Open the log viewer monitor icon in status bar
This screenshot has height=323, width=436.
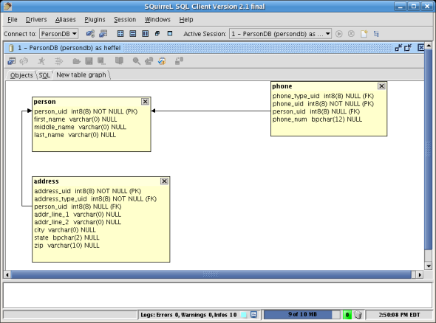pos(253,315)
